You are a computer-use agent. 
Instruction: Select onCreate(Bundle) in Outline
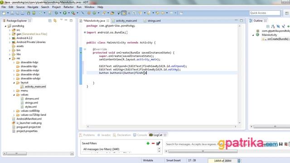(277, 39)
